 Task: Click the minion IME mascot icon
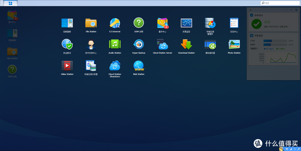coord(281,149)
